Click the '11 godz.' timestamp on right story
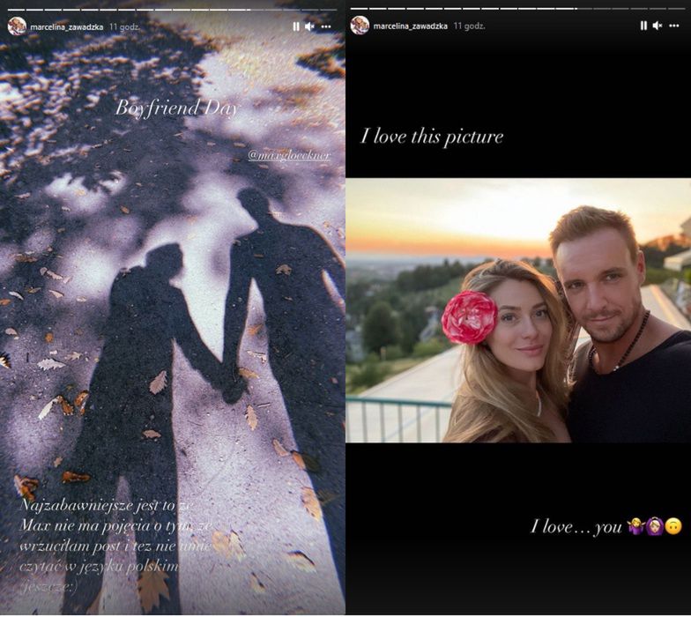 coord(469,26)
